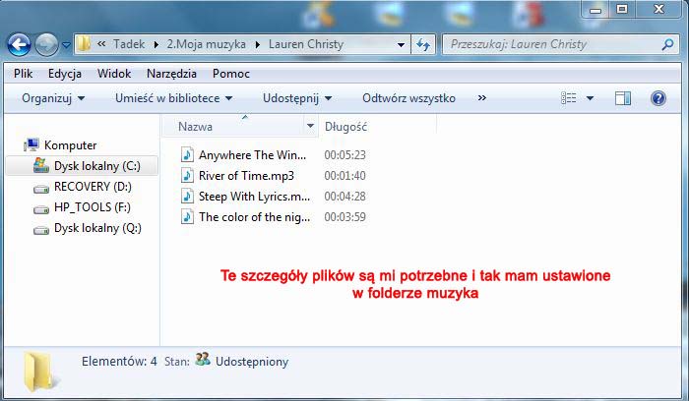Open the Organizuj dropdown
689x401 pixels.
point(53,98)
